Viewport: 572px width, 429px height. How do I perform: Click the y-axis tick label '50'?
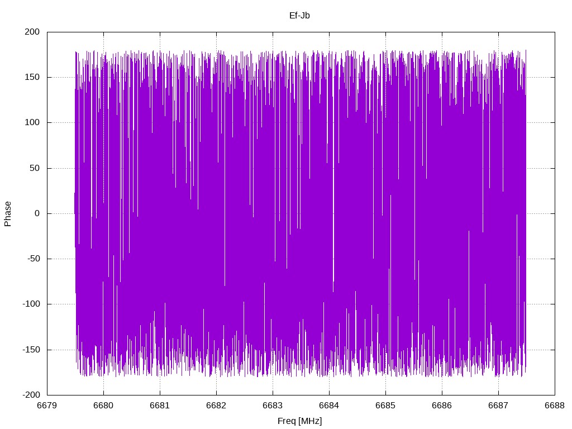(x=35, y=168)
